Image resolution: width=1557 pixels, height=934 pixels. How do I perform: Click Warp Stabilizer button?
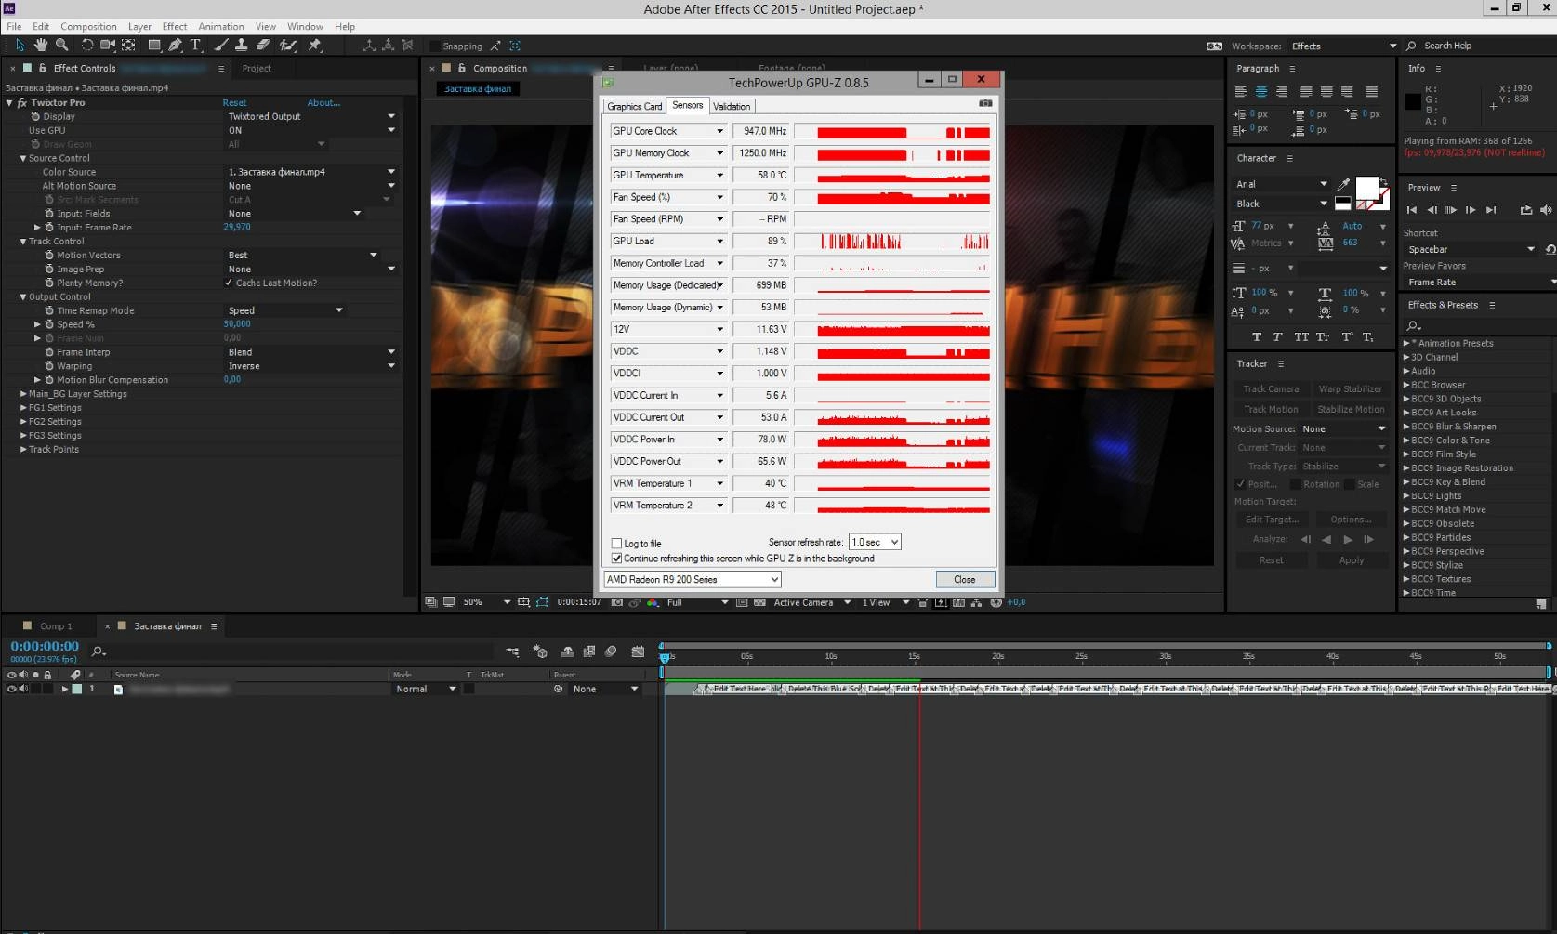pos(1350,389)
